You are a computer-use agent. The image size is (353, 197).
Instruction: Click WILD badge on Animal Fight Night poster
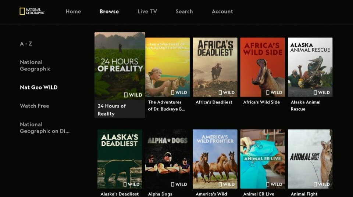(322, 185)
